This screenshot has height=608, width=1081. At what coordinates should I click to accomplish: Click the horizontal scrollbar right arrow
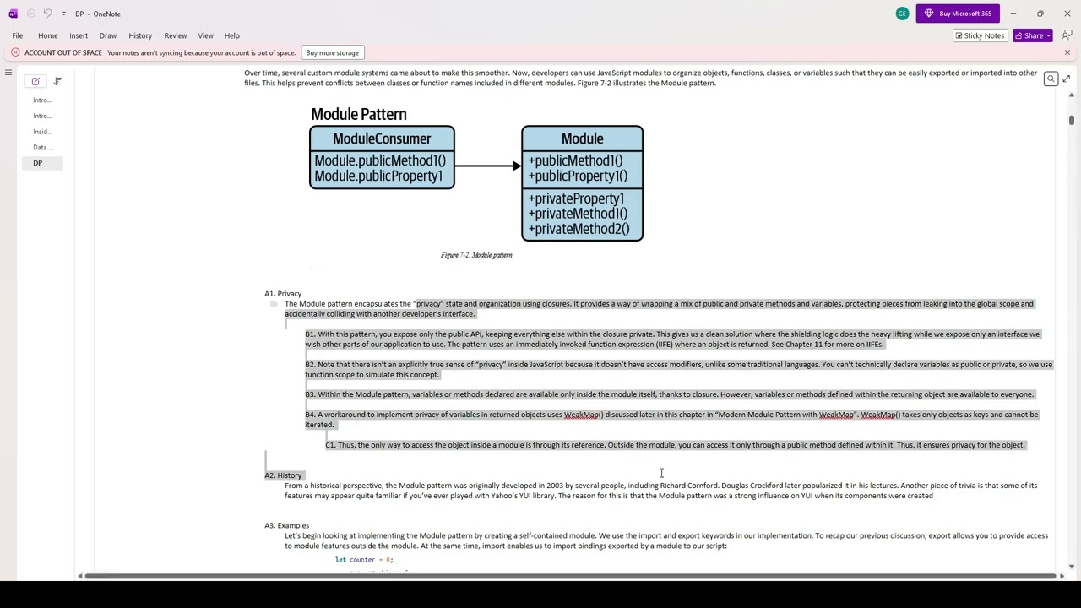tap(1062, 576)
